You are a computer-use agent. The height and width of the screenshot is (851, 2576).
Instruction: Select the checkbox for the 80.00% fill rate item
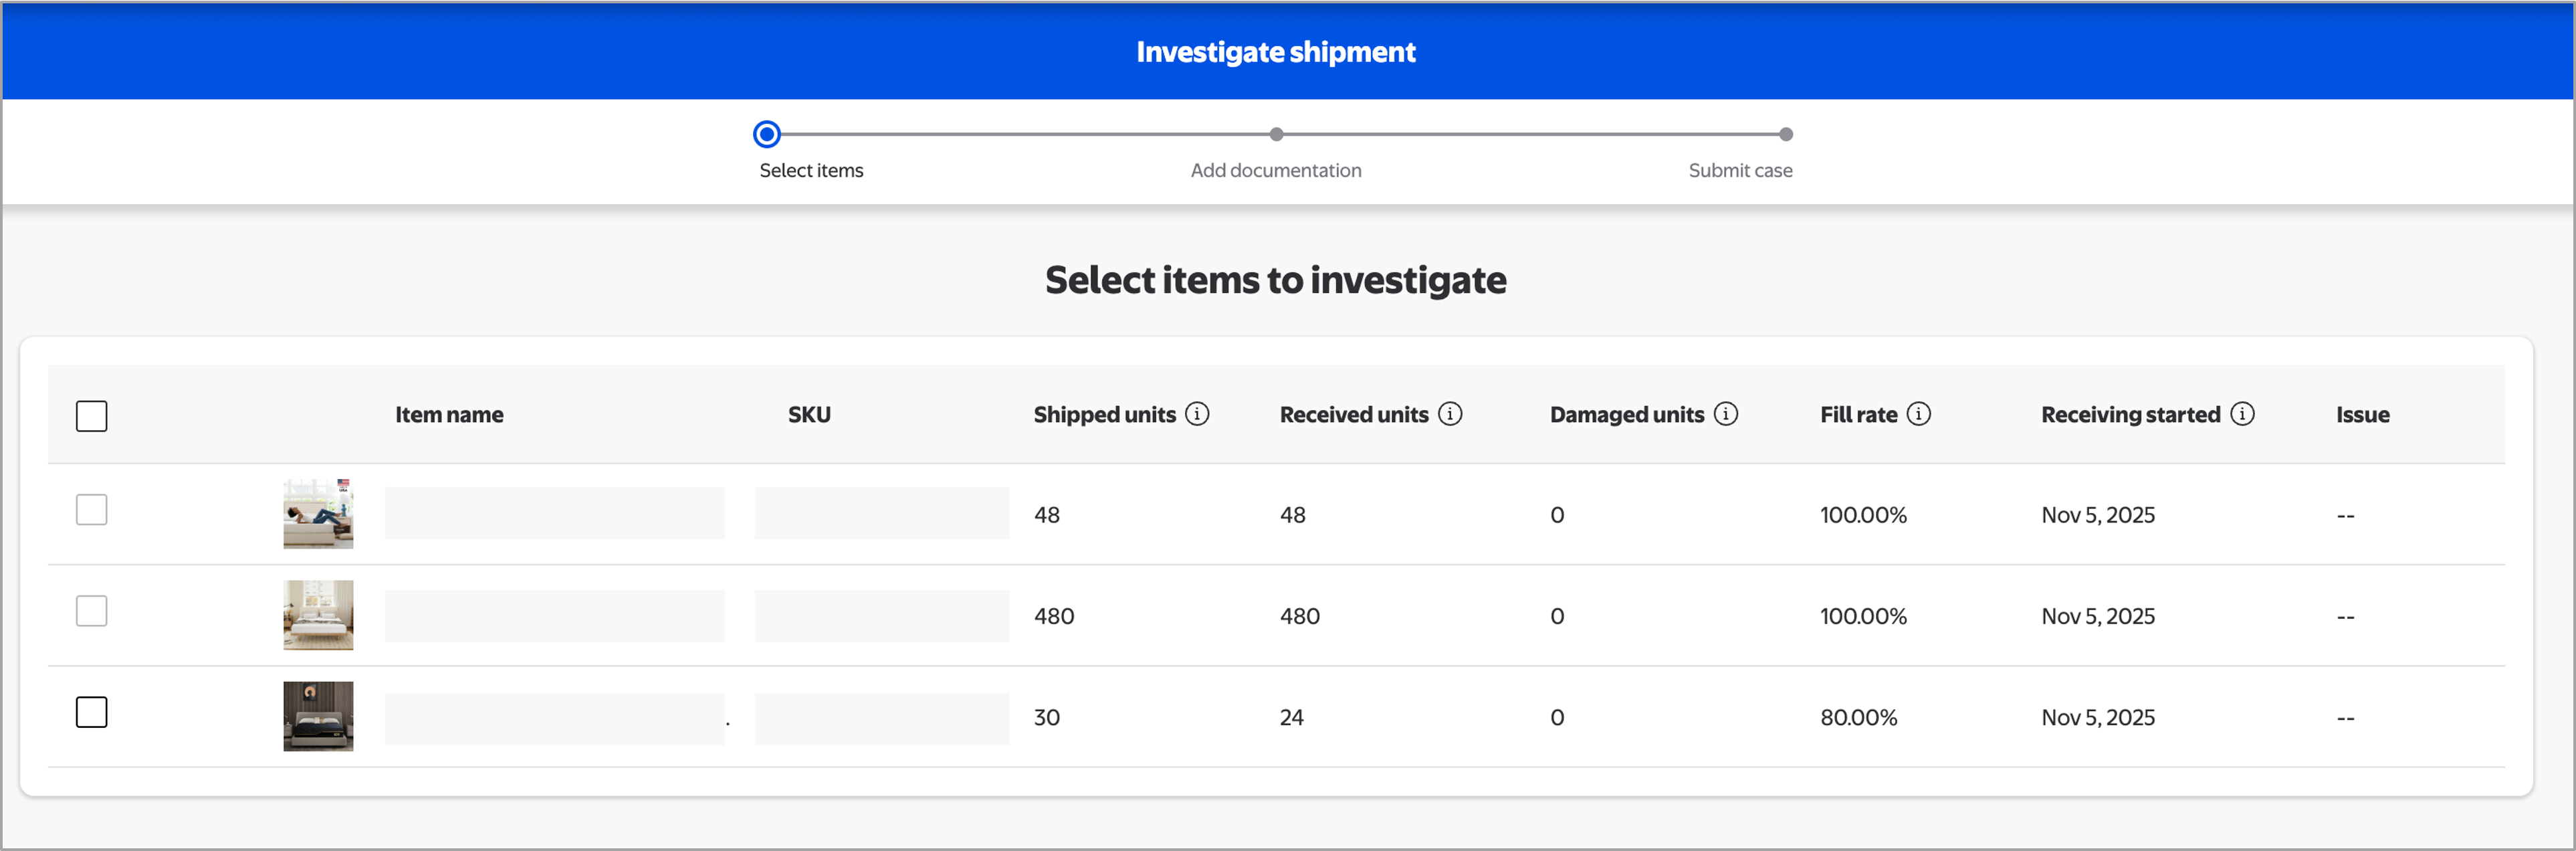pyautogui.click(x=91, y=712)
